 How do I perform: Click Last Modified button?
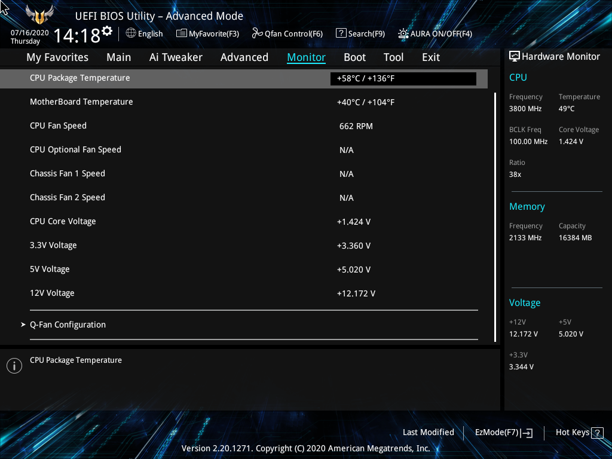click(428, 433)
